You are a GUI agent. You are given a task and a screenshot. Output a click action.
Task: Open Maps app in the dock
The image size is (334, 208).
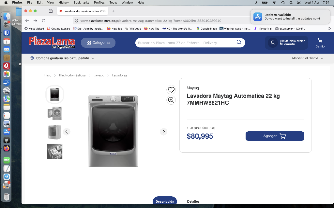7,99
